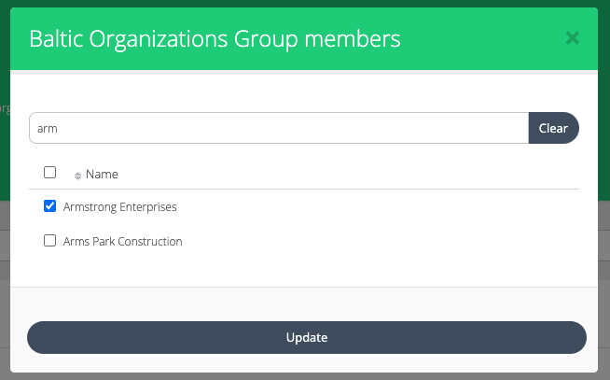This screenshot has width=610, height=380.
Task: Click empty space in the Armstrong Enterprises row
Action: tap(373, 207)
